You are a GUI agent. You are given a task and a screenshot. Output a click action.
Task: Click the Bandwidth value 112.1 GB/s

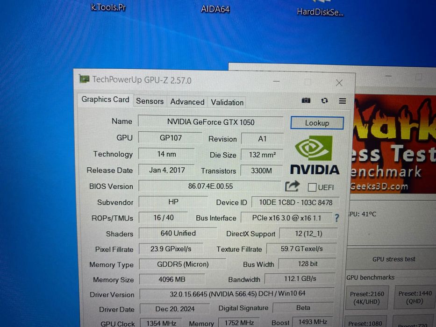coord(300,278)
